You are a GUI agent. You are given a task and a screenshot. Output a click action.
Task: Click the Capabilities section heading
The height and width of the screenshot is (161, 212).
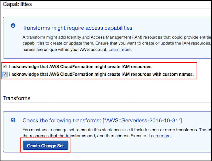click(17, 4)
